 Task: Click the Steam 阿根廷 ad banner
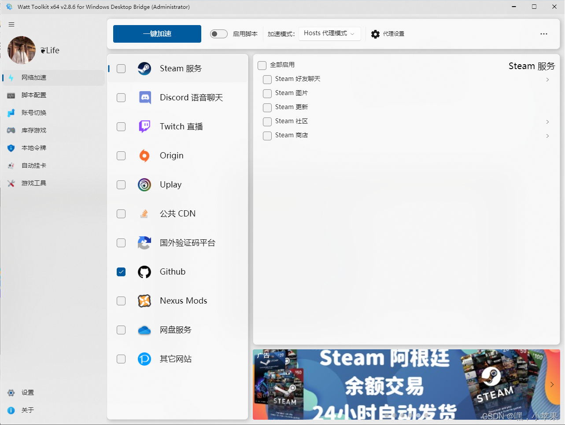pyautogui.click(x=406, y=385)
